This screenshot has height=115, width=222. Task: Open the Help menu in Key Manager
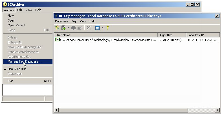pyautogui.click(x=92, y=21)
